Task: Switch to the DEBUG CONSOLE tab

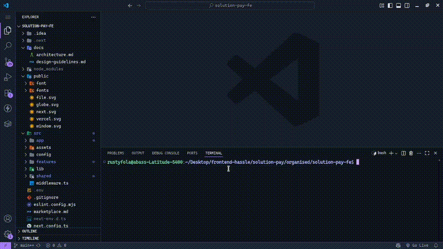Action: [x=166, y=153]
